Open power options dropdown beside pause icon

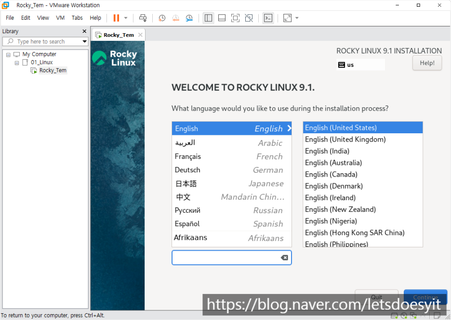126,18
